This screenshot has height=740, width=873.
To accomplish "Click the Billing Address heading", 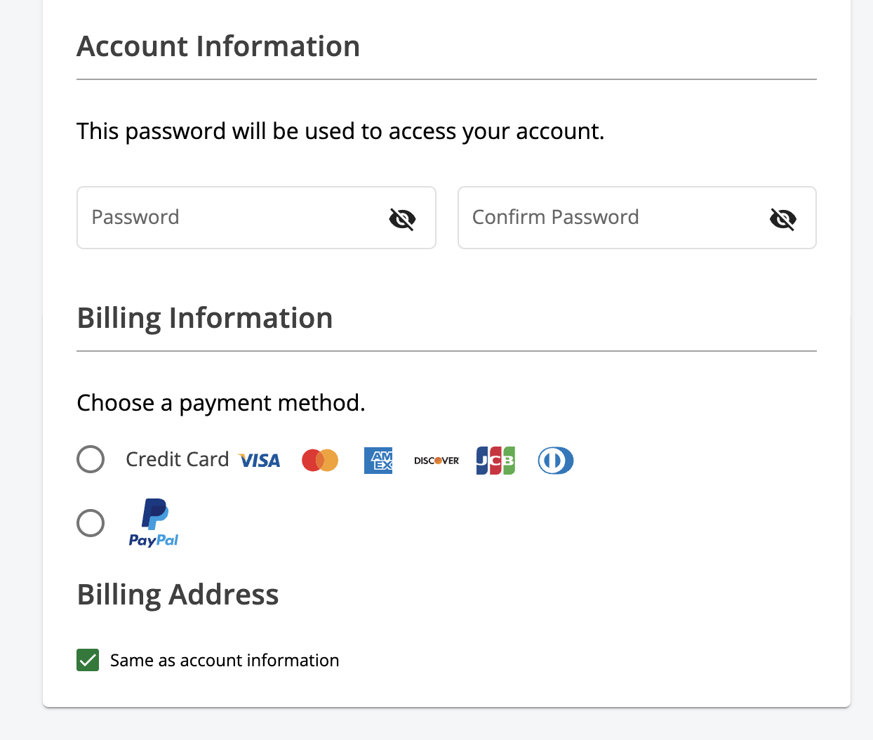I will click(x=178, y=595).
